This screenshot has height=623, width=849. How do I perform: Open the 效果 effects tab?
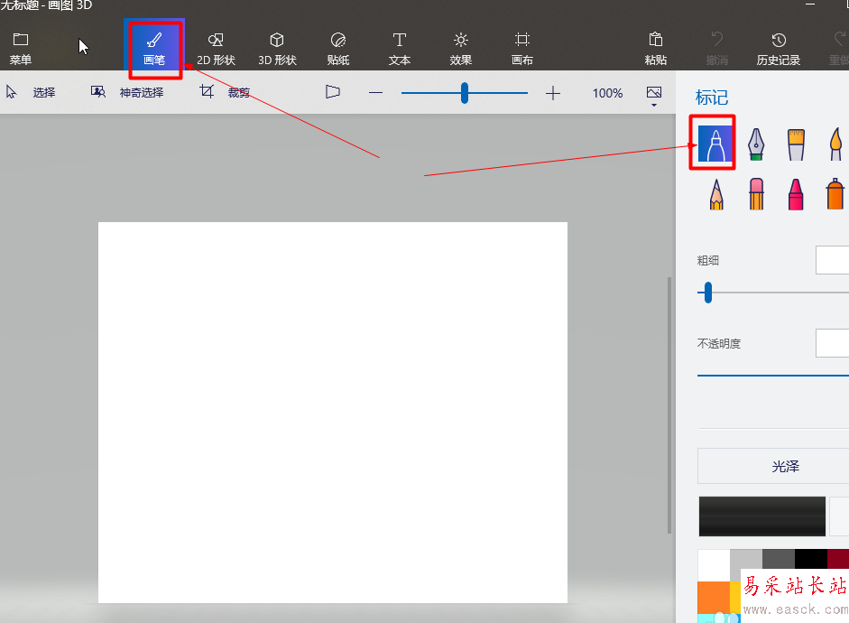coord(461,48)
